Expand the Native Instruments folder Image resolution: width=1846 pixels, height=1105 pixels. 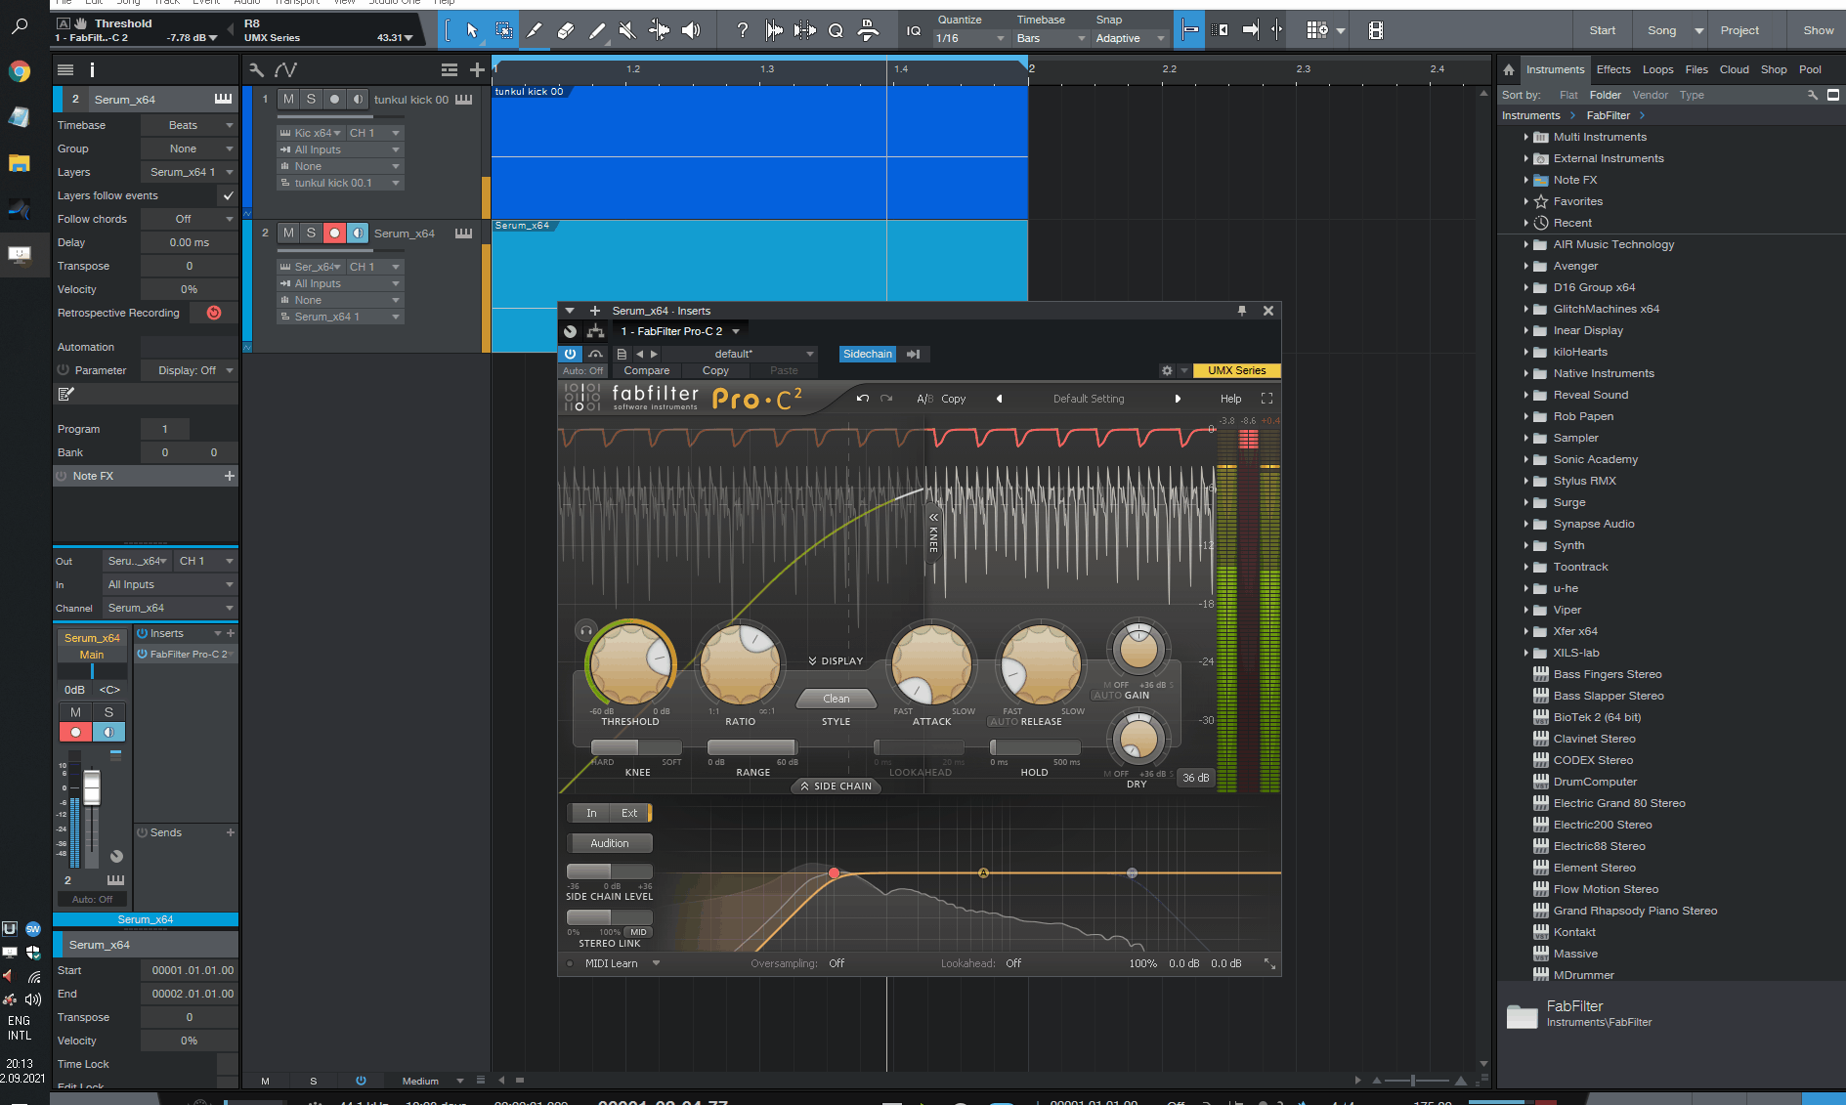point(1525,373)
